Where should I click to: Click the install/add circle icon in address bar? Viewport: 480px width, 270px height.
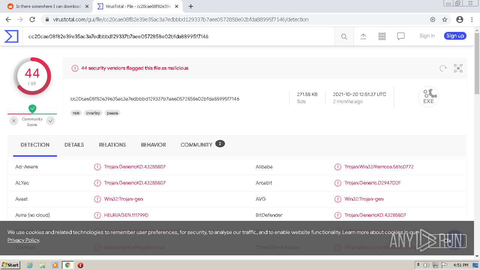pos(433,19)
